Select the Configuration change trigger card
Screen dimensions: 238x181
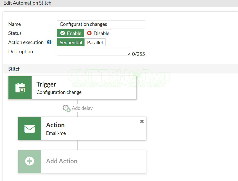(77, 88)
